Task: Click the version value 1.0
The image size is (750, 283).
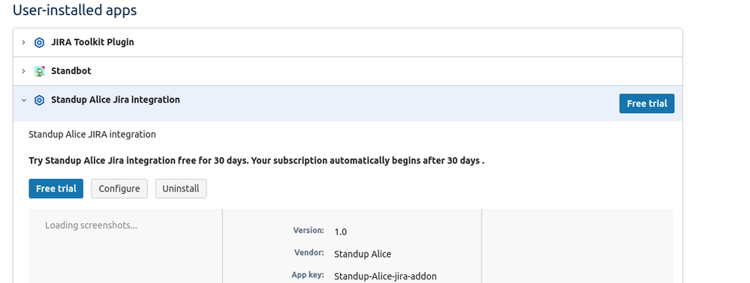Action: pyautogui.click(x=341, y=232)
